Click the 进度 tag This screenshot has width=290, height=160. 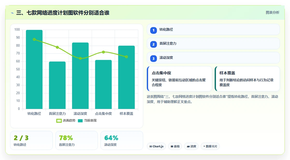(x=191, y=146)
